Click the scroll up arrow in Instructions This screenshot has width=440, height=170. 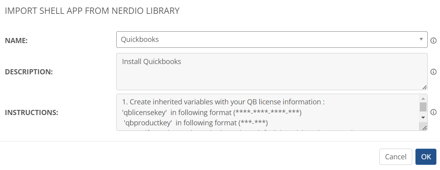coord(423,98)
